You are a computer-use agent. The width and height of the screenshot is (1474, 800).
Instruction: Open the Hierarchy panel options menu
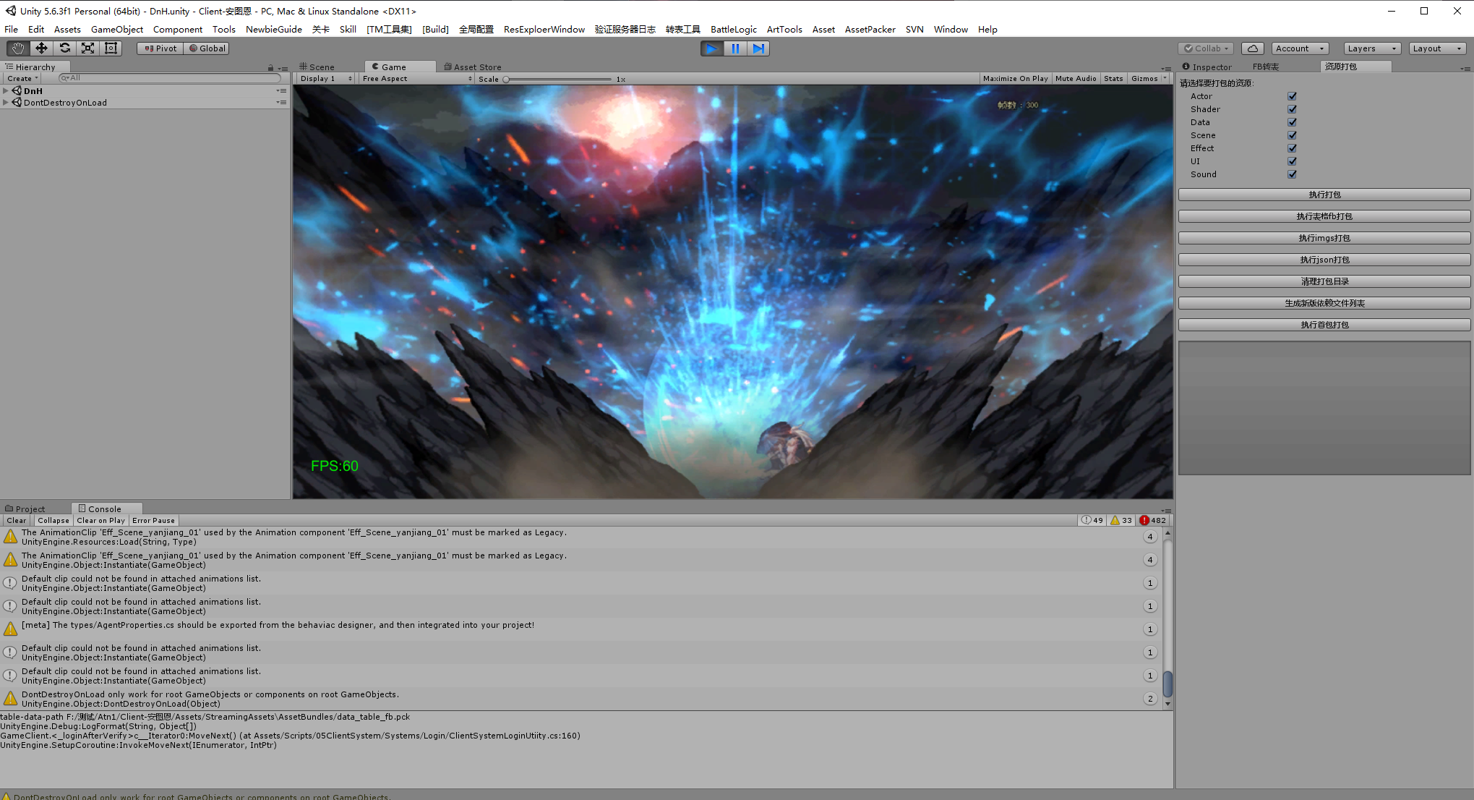tap(283, 68)
